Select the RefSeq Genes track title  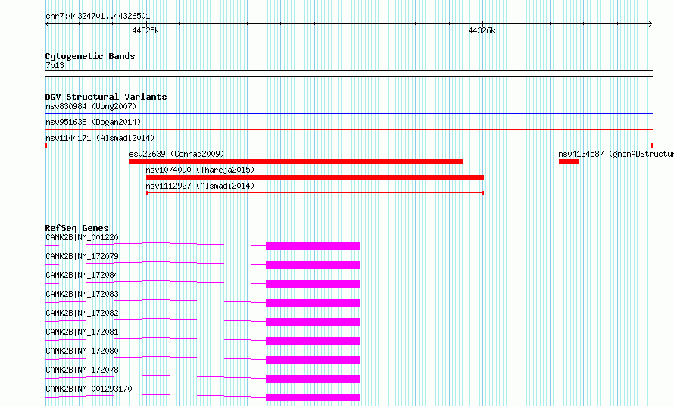click(x=76, y=228)
